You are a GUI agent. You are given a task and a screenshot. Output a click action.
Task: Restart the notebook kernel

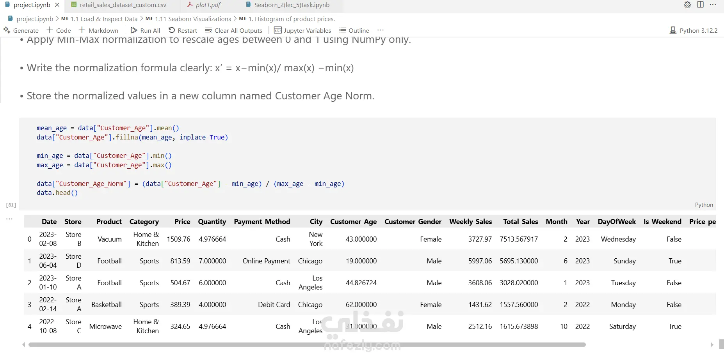[x=183, y=30]
